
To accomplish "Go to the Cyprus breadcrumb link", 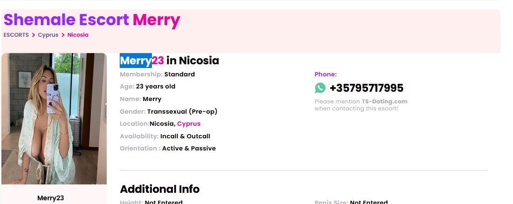I will click(48, 35).
